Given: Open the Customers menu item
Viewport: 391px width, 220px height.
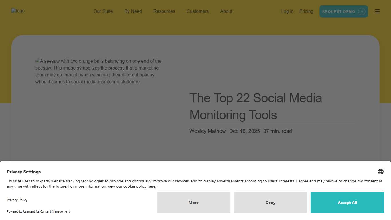Looking at the screenshot, I should 198,11.
